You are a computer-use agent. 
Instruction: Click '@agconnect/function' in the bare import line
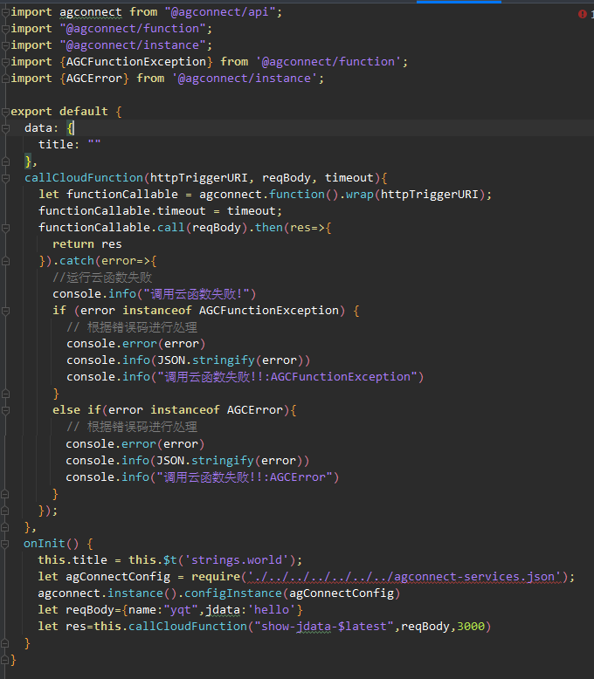pos(133,29)
